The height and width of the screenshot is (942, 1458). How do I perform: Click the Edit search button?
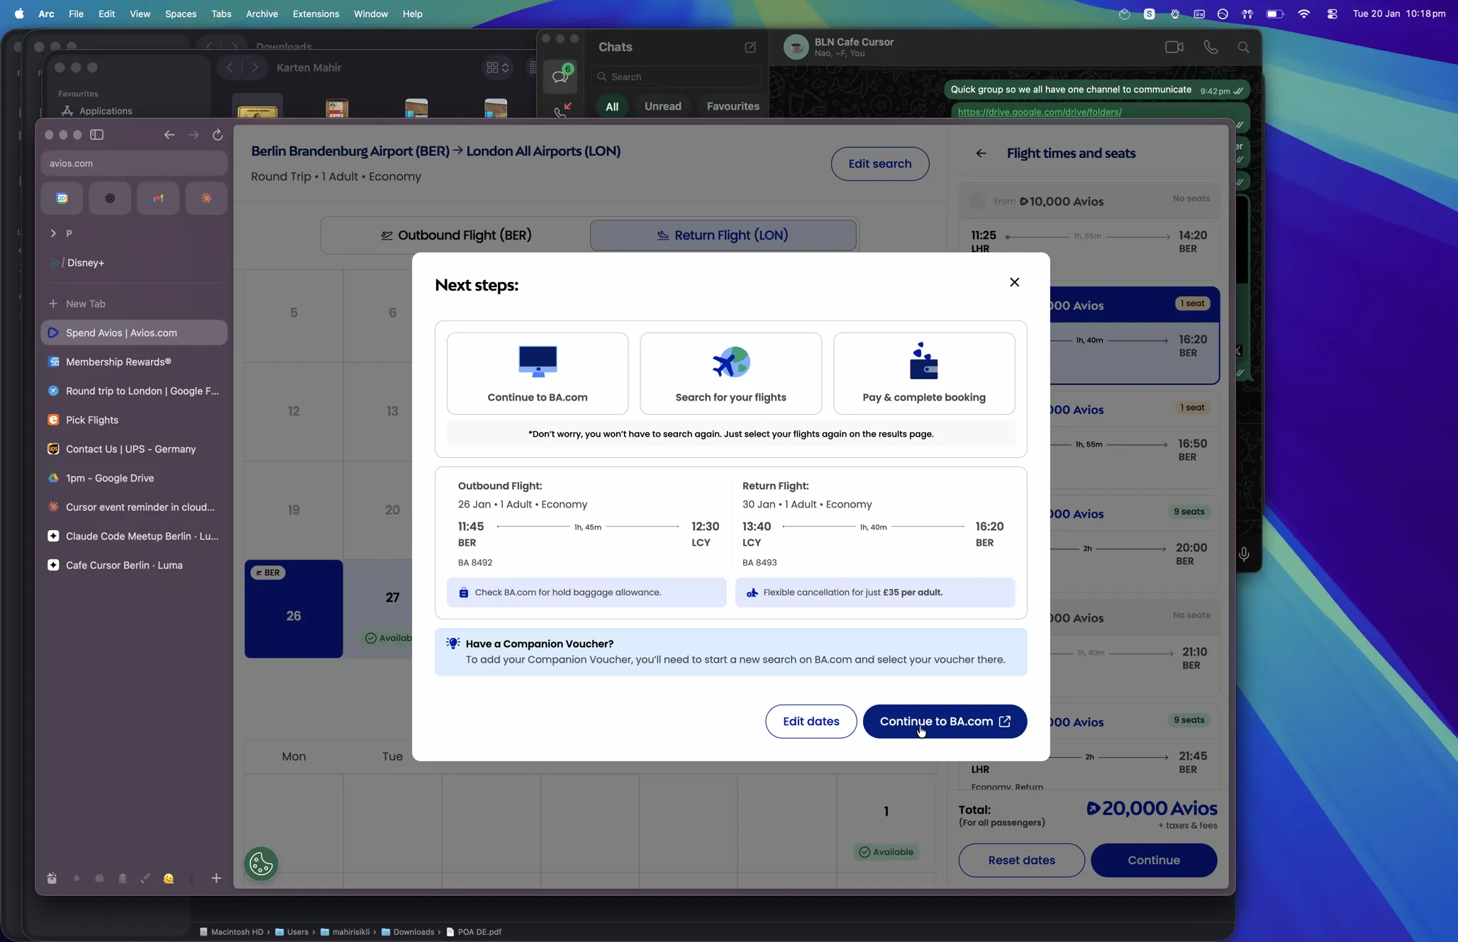pos(880,164)
